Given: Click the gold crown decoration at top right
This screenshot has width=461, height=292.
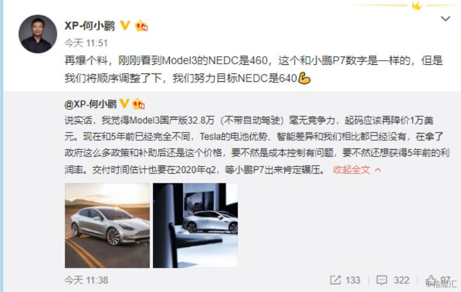Looking at the screenshot, I should [x=417, y=5].
